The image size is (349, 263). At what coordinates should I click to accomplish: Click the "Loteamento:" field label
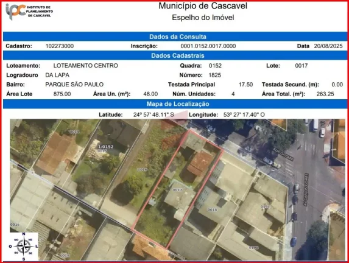23,66
